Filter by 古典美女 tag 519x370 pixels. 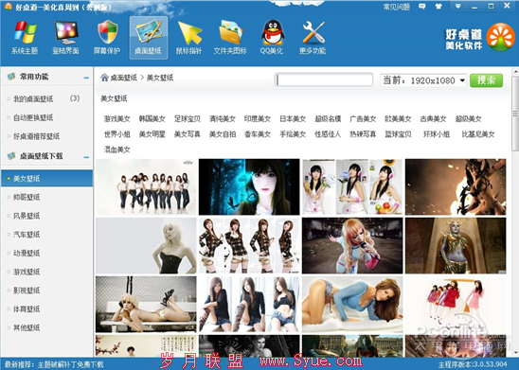pos(433,118)
